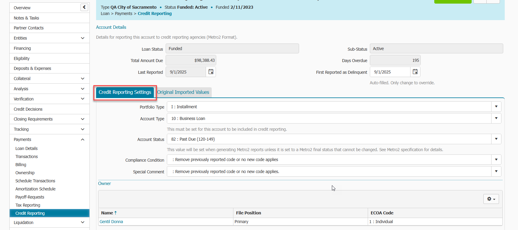Click the Last Reported date field

[186, 72]
